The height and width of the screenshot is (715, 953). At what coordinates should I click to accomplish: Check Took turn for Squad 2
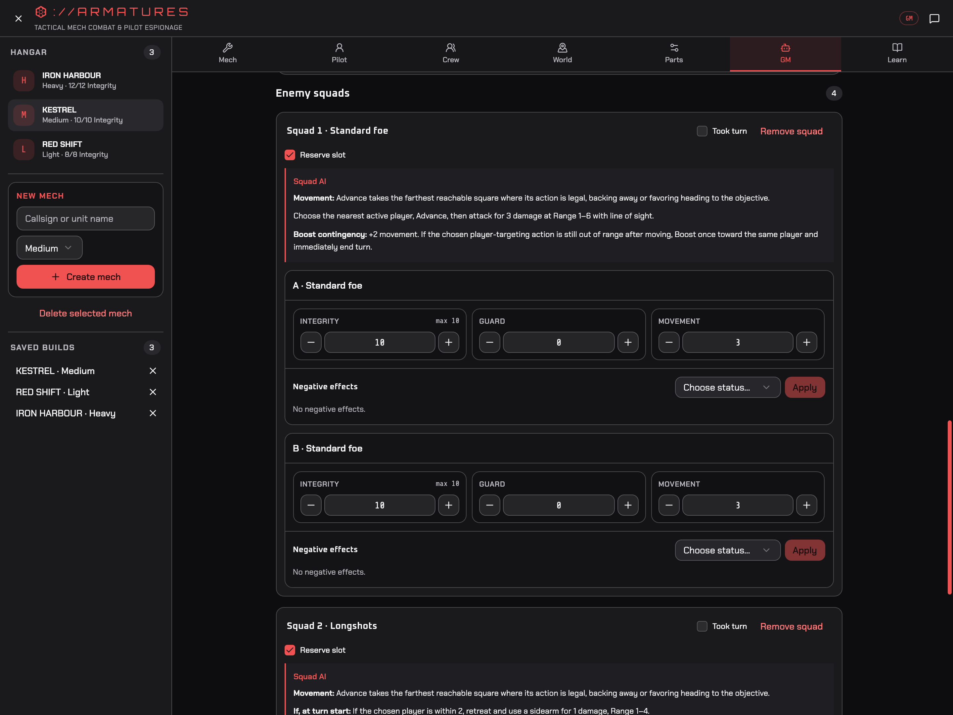coord(702,626)
